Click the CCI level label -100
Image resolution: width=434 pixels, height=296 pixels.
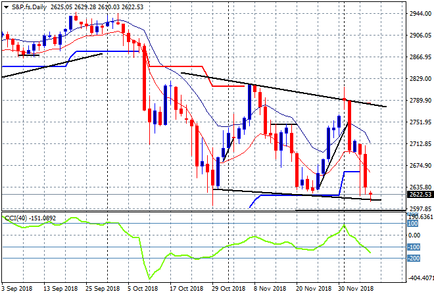point(414,247)
